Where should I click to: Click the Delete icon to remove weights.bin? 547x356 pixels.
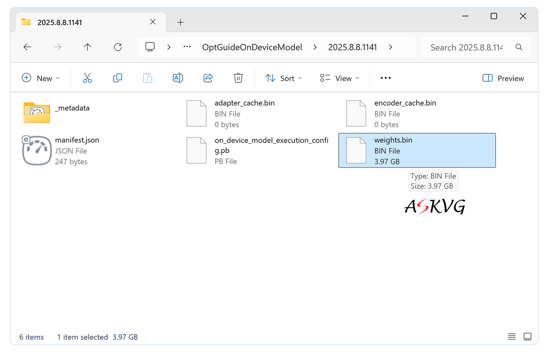pyautogui.click(x=238, y=78)
